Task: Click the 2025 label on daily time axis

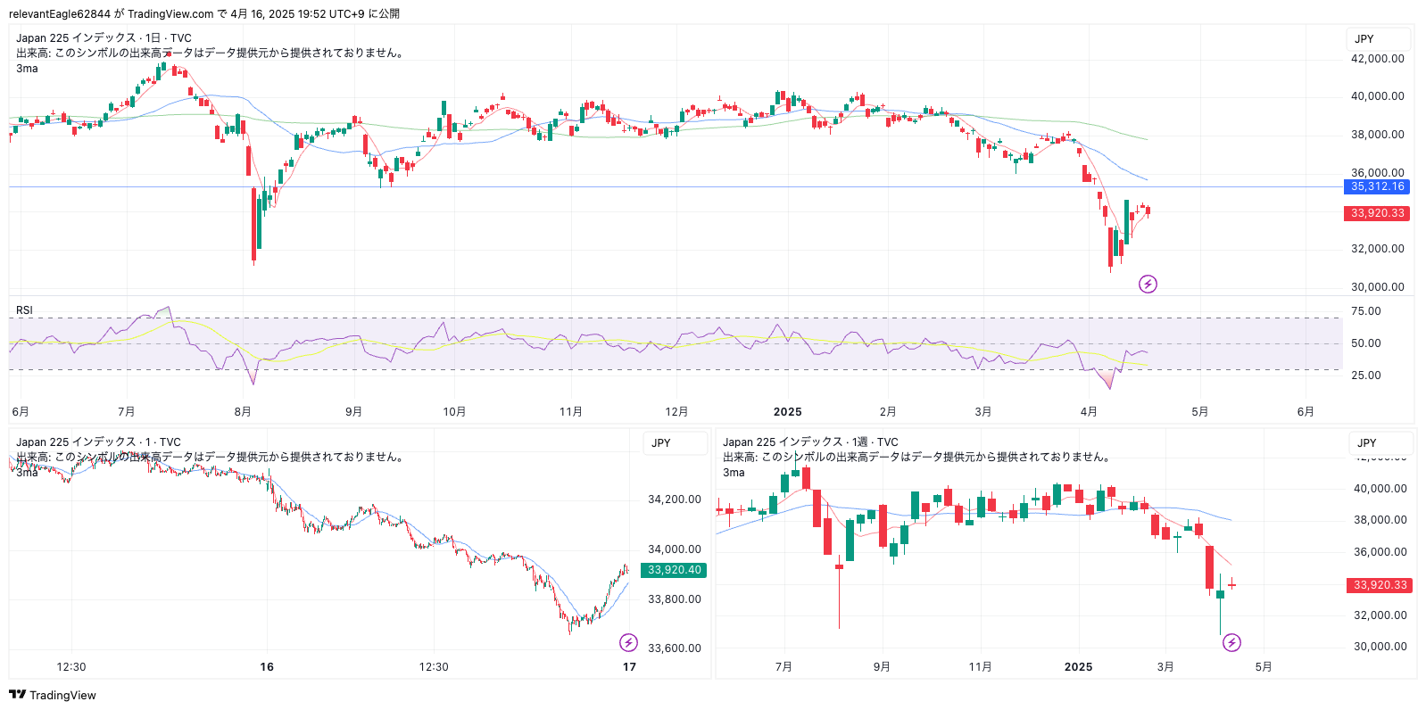Action: (x=787, y=412)
